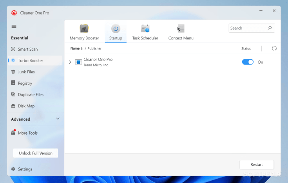Sort by the Name arrow indicator
Viewport: 288px width, 183px height.
coord(82,48)
